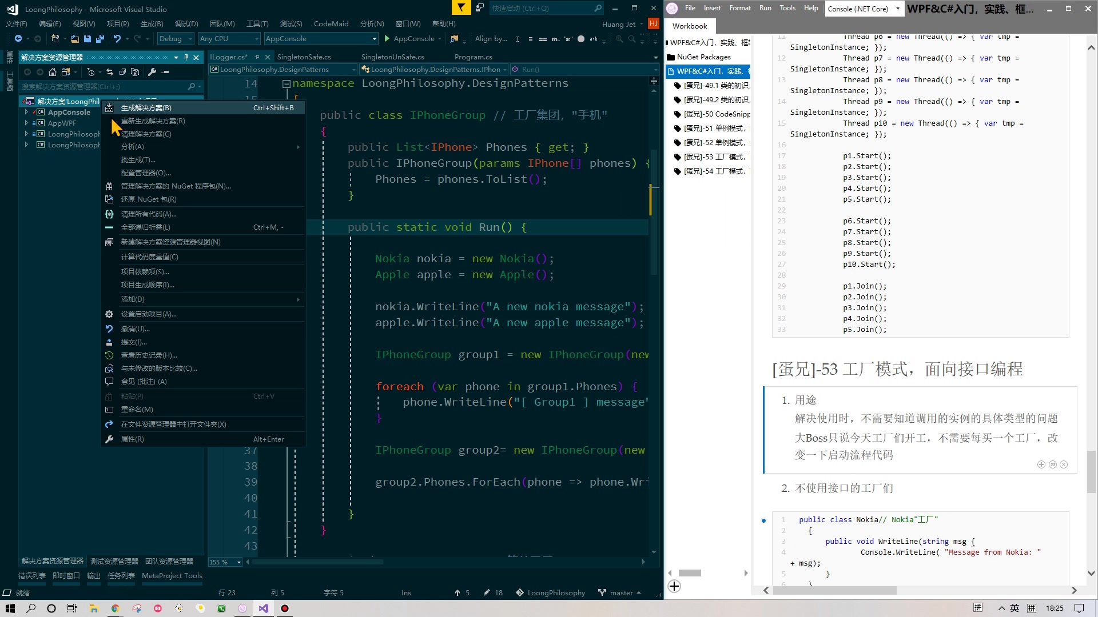Click Collapse All icon in Solution Explorer
The height and width of the screenshot is (617, 1098).
122,72
